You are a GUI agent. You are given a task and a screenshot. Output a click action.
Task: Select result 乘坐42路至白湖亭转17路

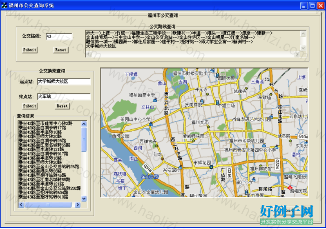(x=42, y=128)
